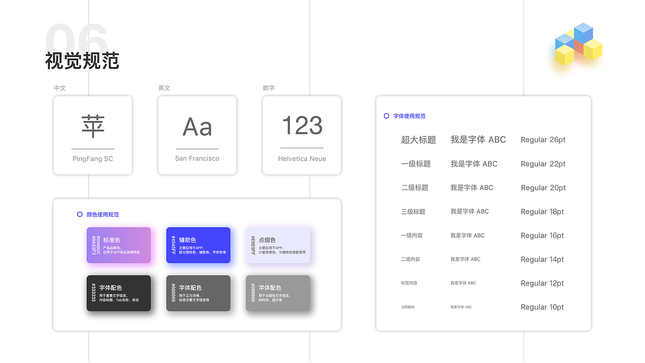This screenshot has width=645, height=363.
Task: Click the circle bullet beside 颜色使用规范
Action: (80, 214)
